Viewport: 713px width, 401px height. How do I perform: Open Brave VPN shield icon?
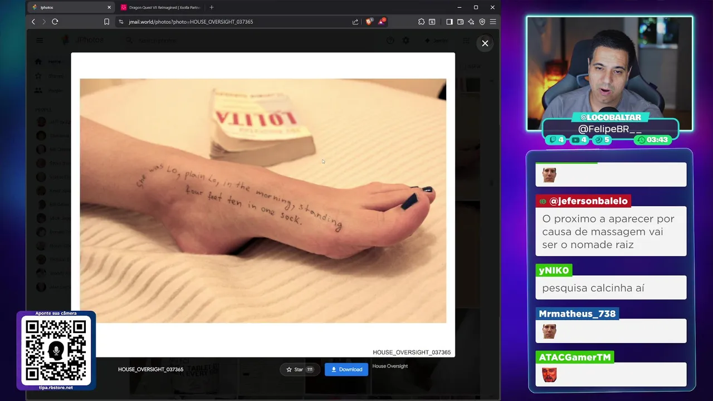tap(482, 22)
